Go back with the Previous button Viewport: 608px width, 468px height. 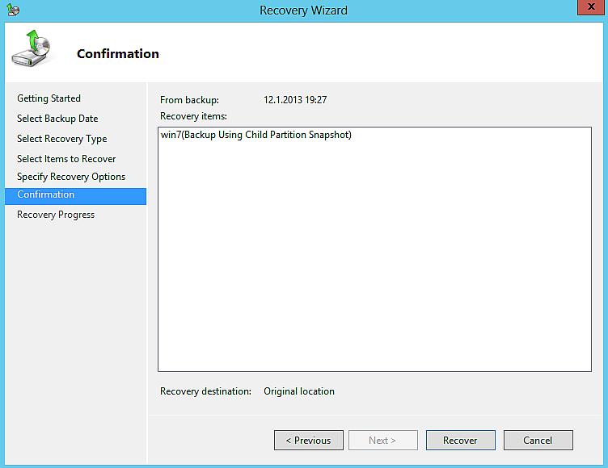coord(309,440)
